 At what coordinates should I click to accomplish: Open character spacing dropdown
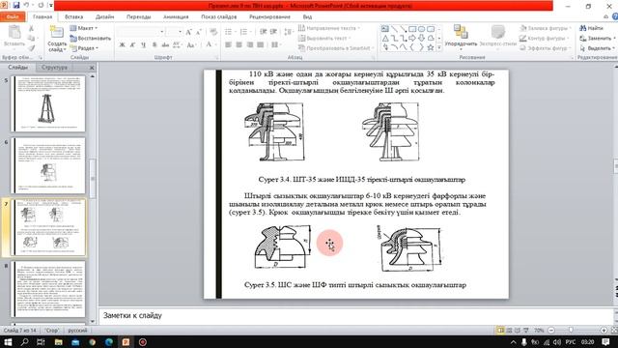tap(177, 45)
